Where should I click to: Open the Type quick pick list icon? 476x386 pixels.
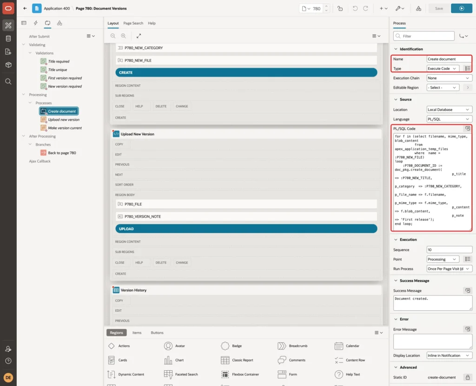(468, 69)
